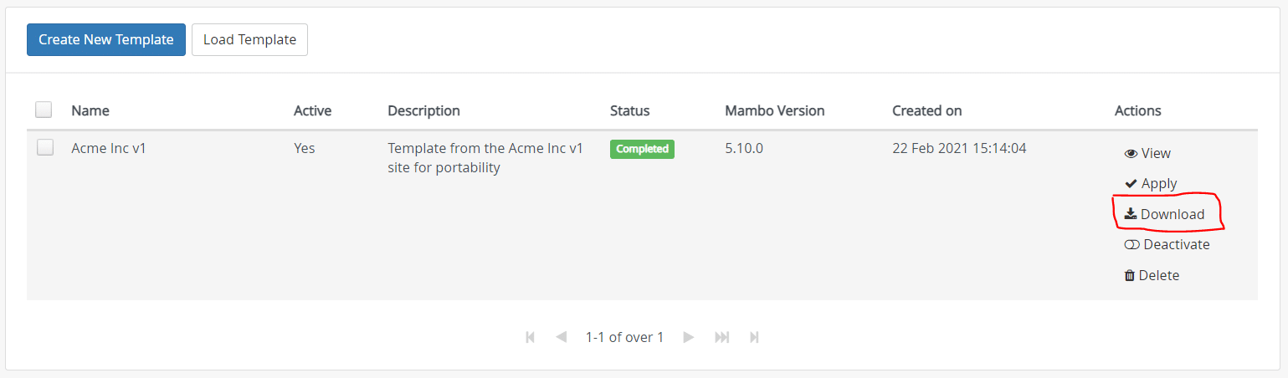Click the Deactivate toggle icon
1288x378 pixels.
point(1131,245)
